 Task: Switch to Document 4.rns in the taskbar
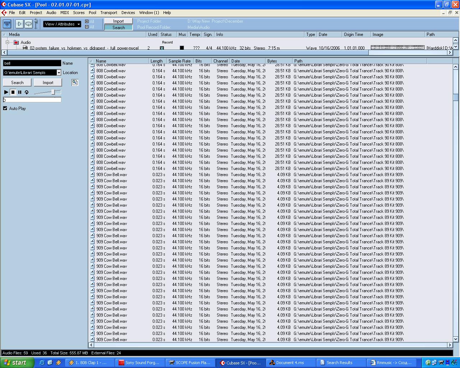tap(290, 363)
